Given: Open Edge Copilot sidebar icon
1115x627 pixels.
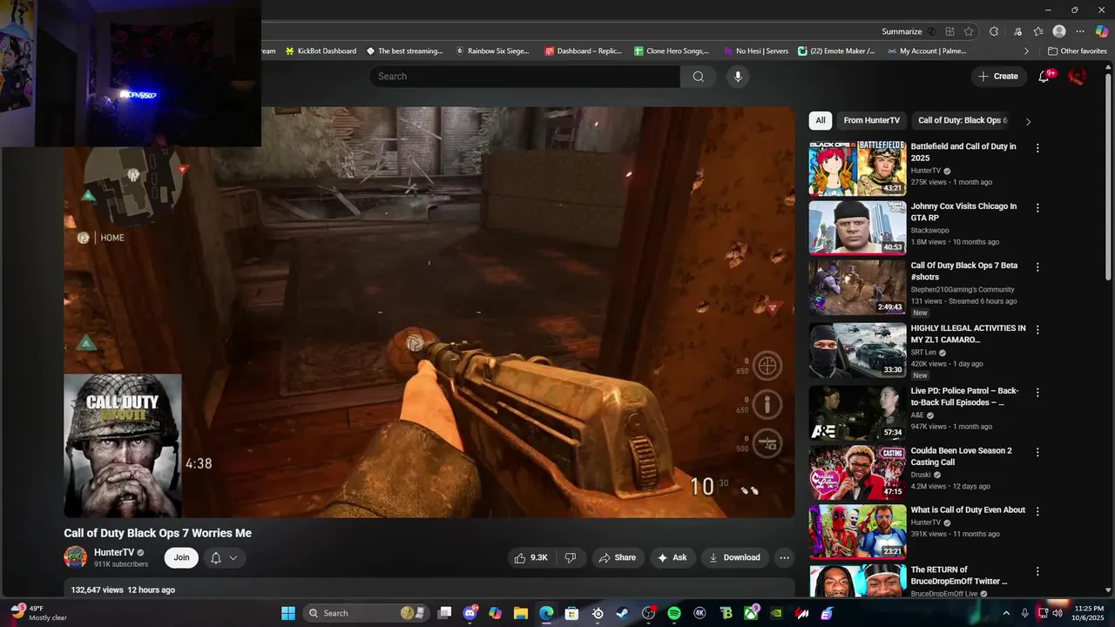Looking at the screenshot, I should click(1101, 31).
